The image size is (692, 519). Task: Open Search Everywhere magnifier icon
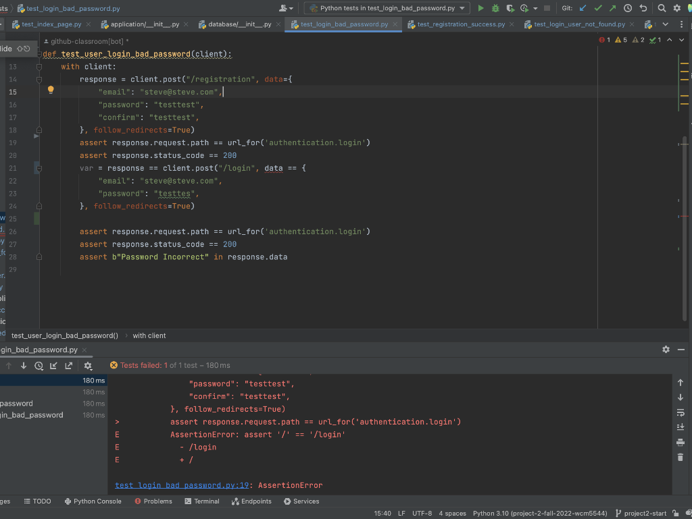click(662, 8)
